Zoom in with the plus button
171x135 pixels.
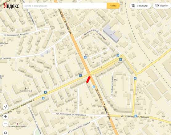click(x=6, y=117)
